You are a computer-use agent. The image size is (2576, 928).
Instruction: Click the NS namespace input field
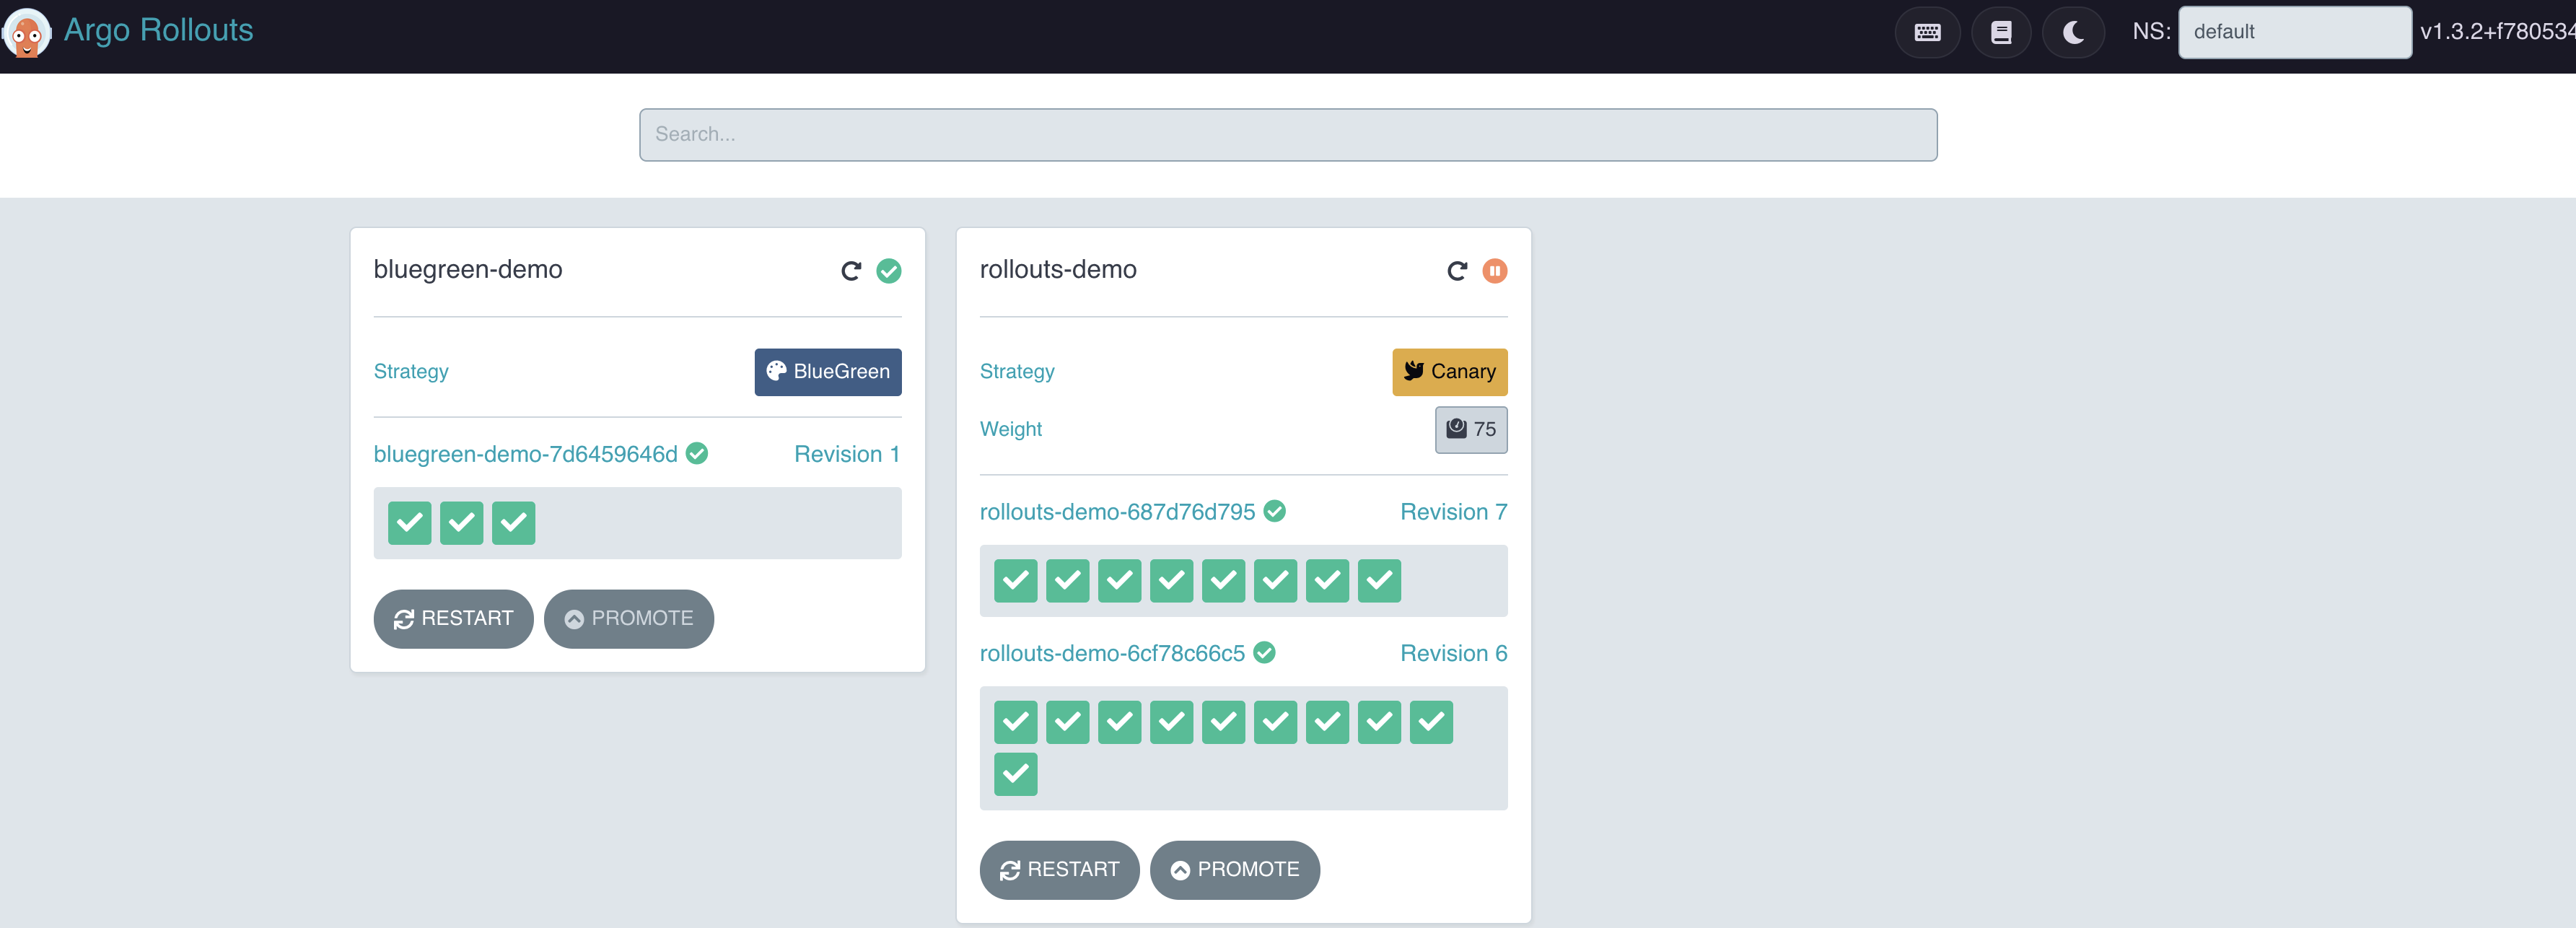pos(2294,32)
